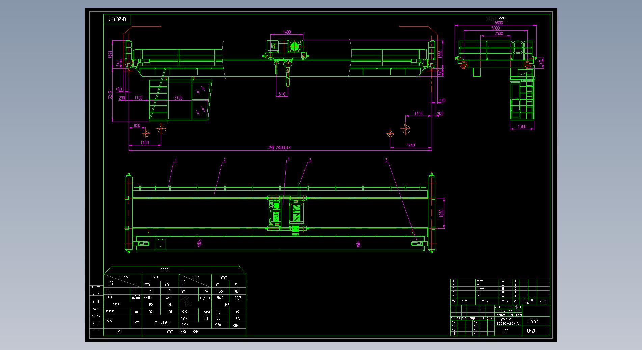Click part balloon number 5
Viewport: 642px width, 350px height.
(310, 160)
